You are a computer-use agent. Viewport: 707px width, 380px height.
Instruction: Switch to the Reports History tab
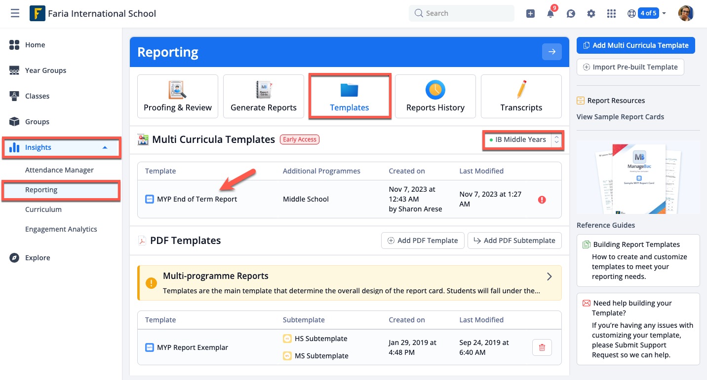tap(435, 97)
